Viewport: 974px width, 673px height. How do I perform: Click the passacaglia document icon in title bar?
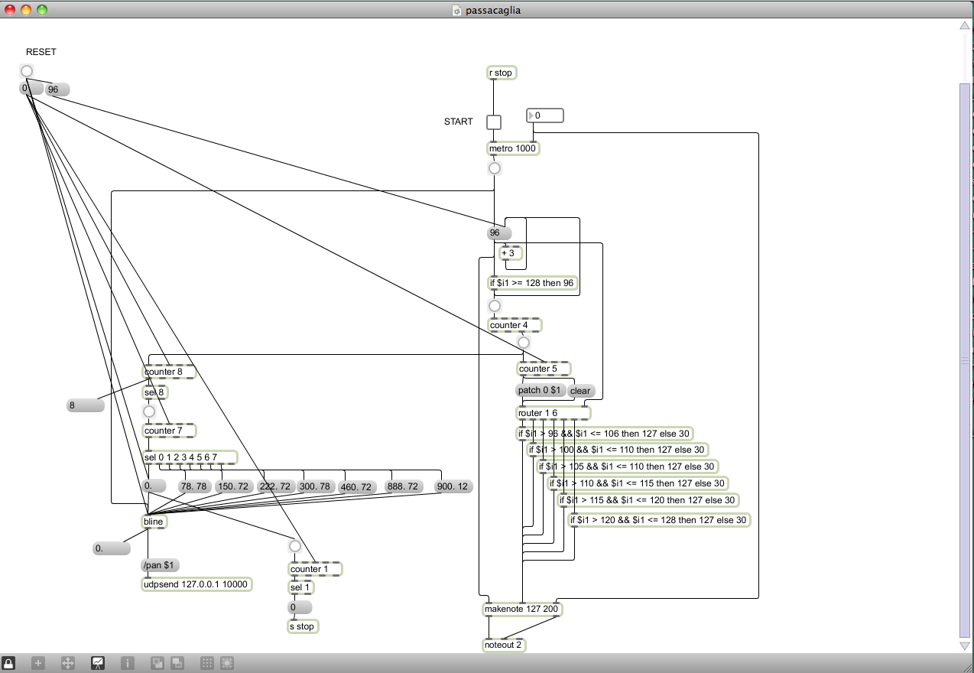pos(456,11)
